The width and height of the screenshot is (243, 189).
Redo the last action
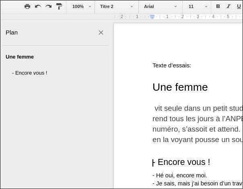coord(49,6)
